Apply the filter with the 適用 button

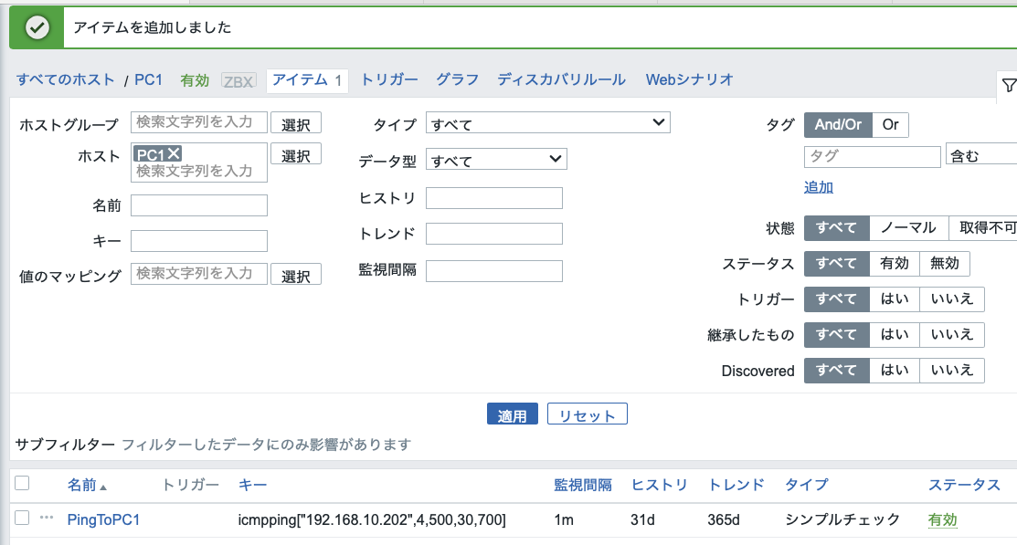coord(512,413)
